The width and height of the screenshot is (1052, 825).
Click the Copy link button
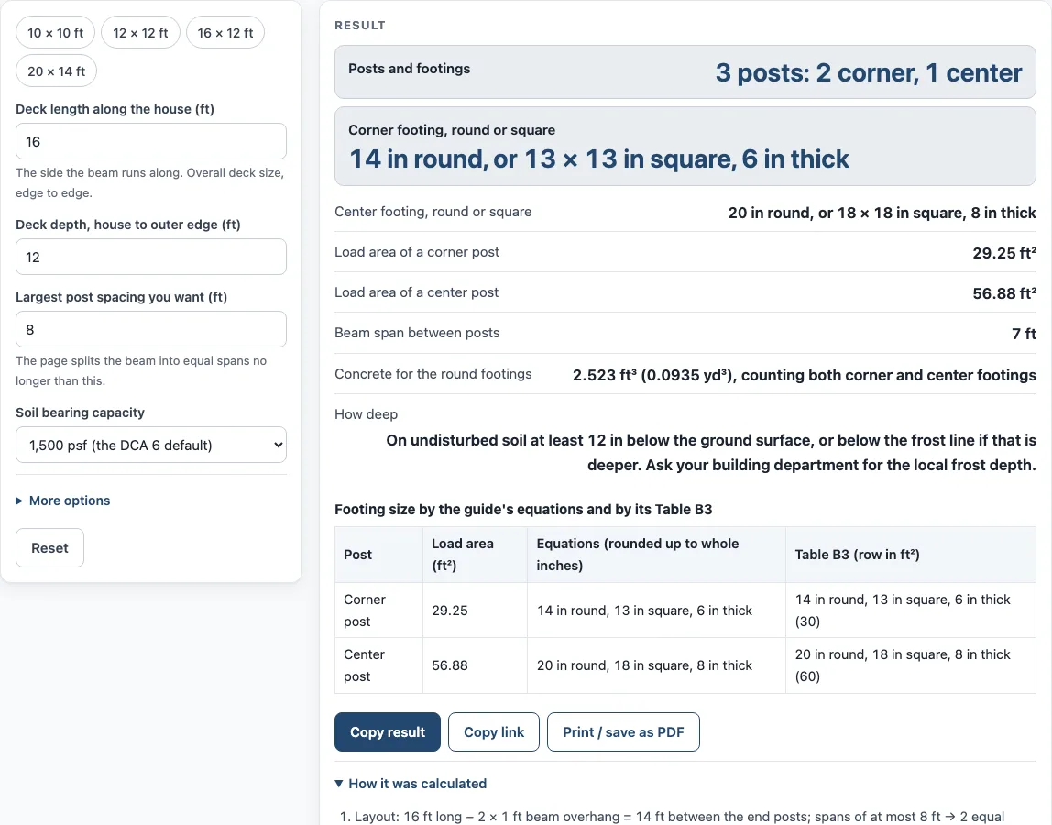point(494,732)
